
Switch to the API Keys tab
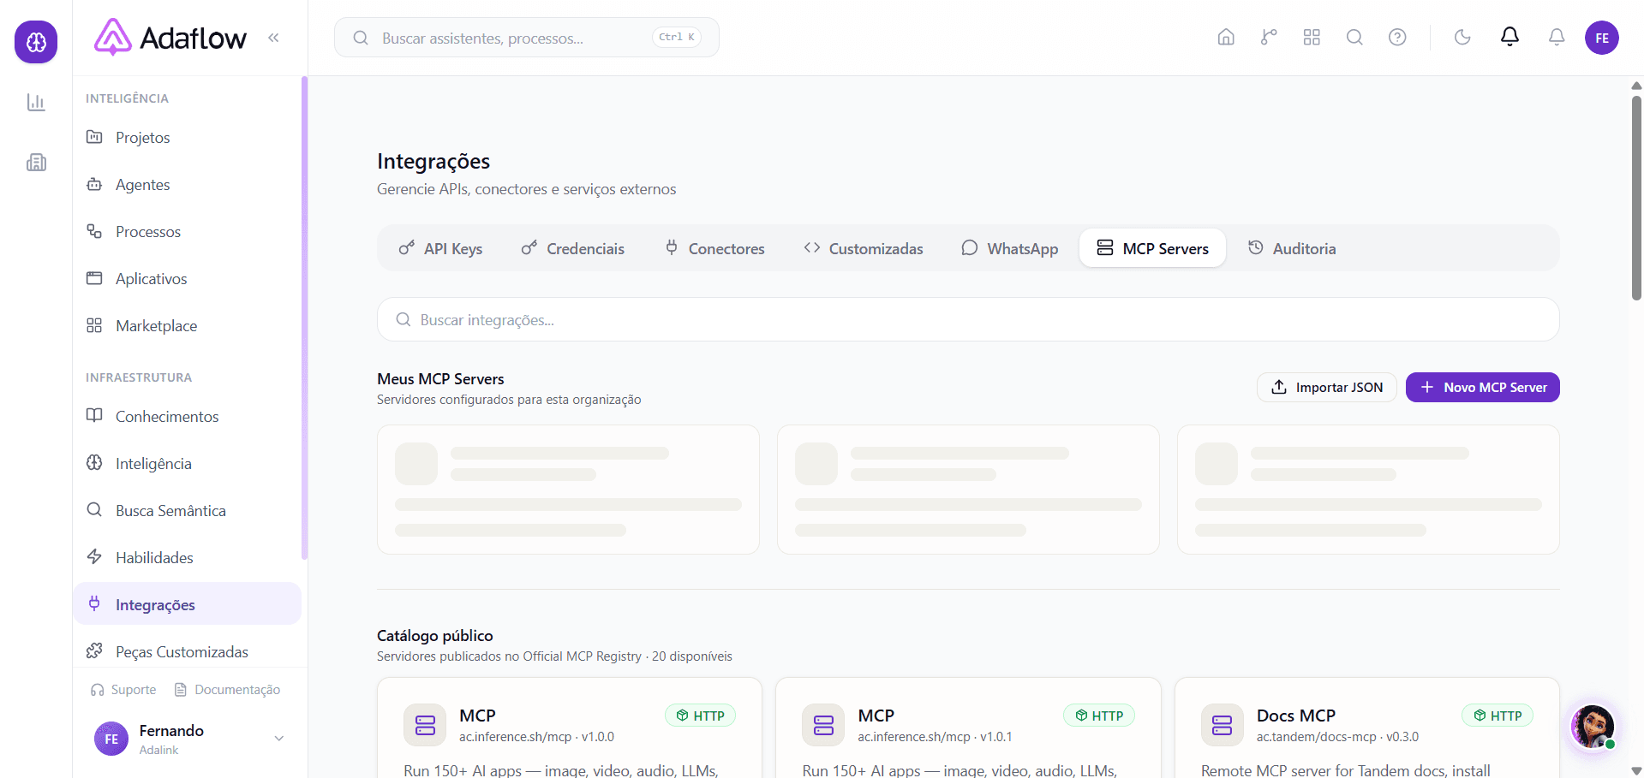tap(441, 248)
